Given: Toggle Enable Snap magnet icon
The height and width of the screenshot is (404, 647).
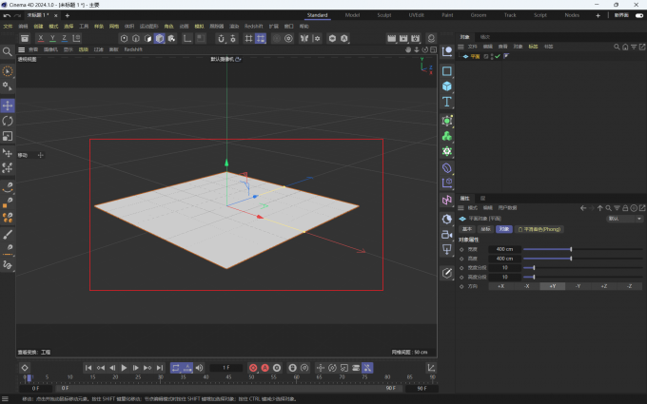Looking at the screenshot, I should [221, 38].
